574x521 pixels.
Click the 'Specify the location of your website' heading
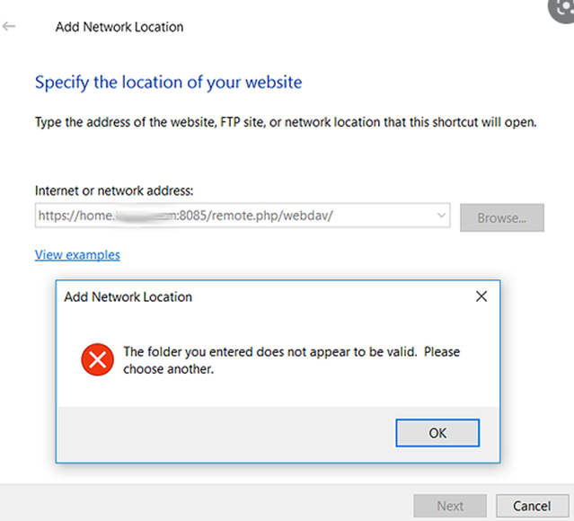(x=168, y=83)
